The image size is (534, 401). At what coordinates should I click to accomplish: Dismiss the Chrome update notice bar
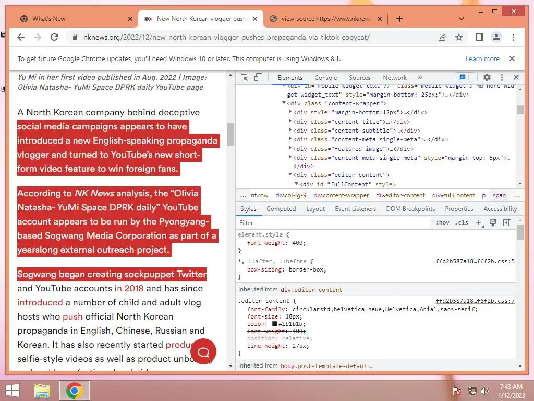(x=512, y=58)
